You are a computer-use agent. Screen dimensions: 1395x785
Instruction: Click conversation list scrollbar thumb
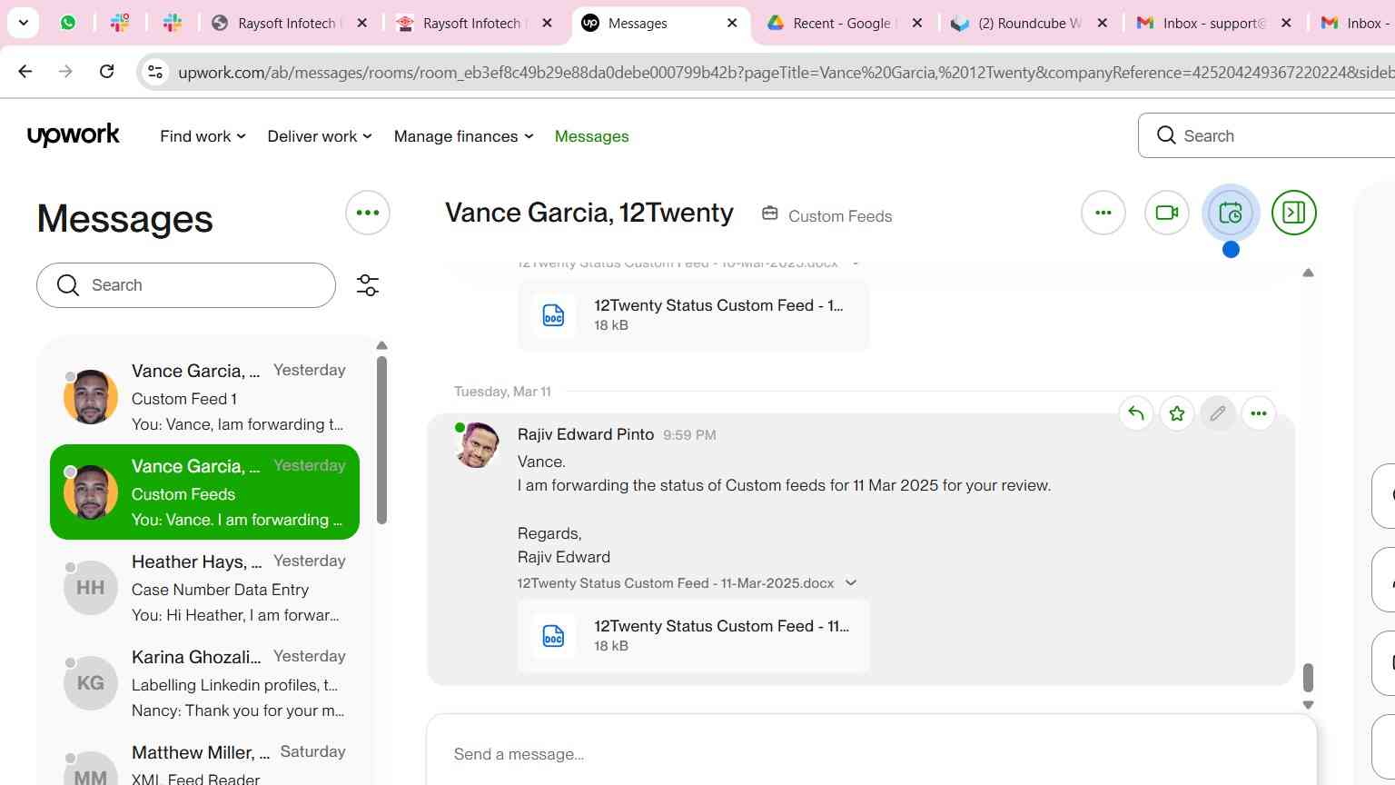(x=381, y=441)
